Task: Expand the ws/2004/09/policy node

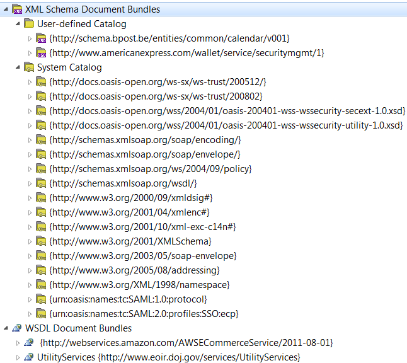Action: click(30, 170)
